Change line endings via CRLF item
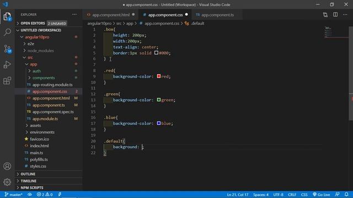Viewport: 353px width, 198px height. [292, 195]
